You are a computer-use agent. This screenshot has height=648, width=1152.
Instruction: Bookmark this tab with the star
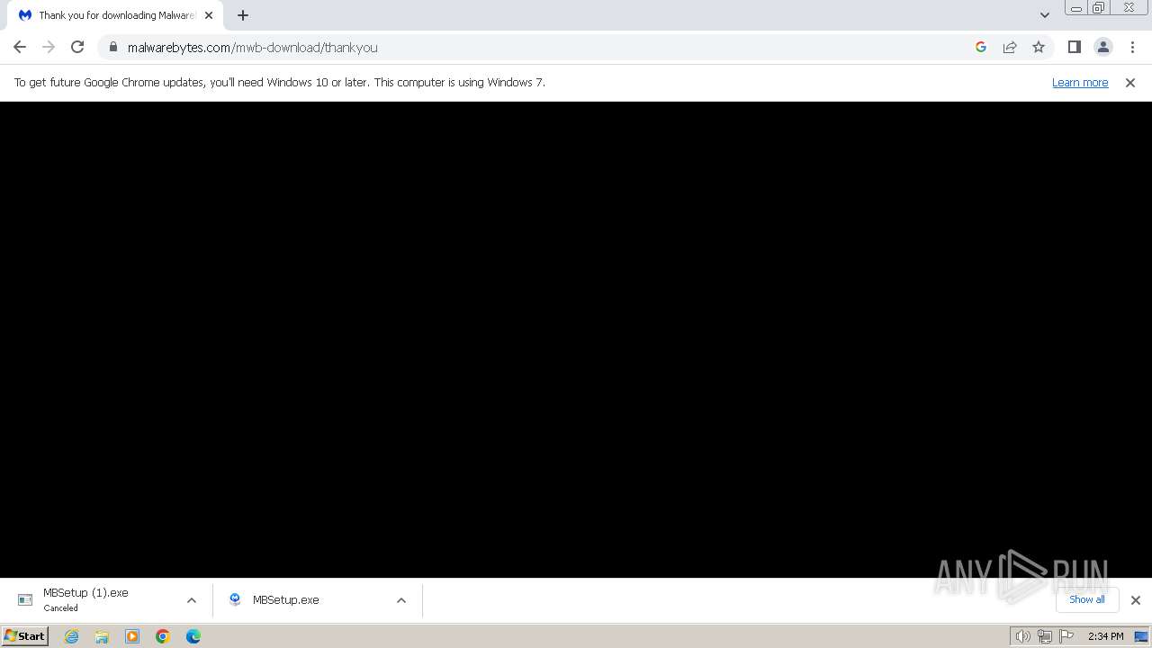pos(1039,47)
